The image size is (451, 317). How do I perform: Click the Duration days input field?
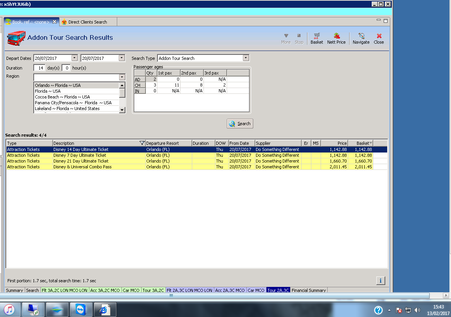[39, 68]
